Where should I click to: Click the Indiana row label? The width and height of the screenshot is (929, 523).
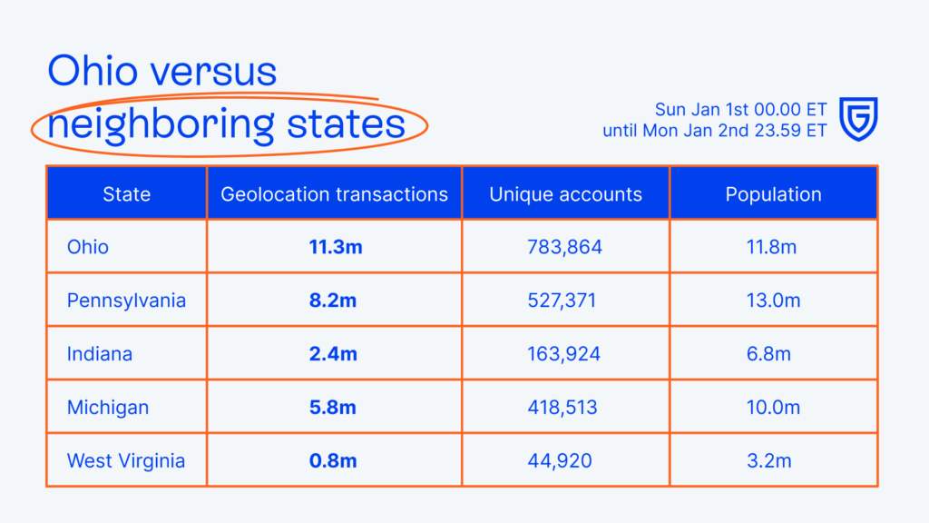click(x=100, y=354)
